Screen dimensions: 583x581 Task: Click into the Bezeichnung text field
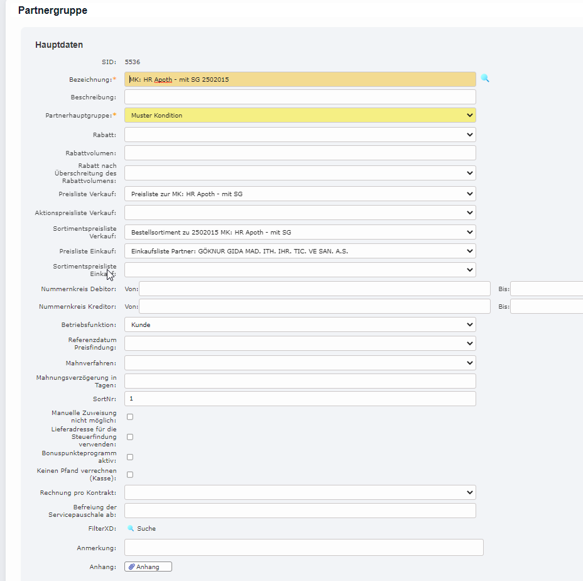300,79
